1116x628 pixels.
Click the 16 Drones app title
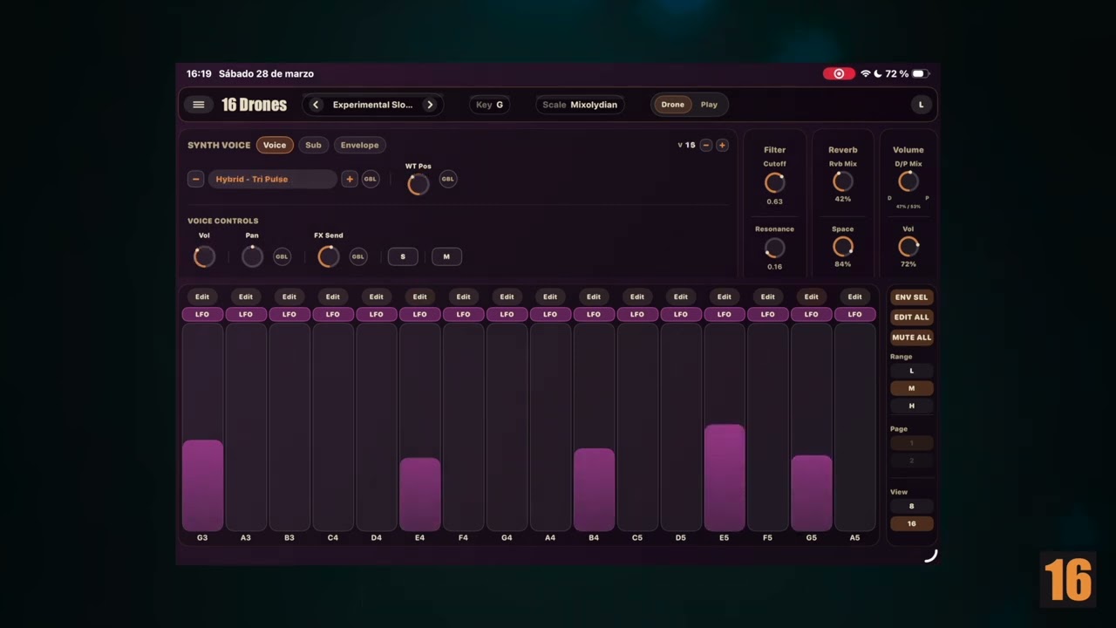(x=254, y=105)
